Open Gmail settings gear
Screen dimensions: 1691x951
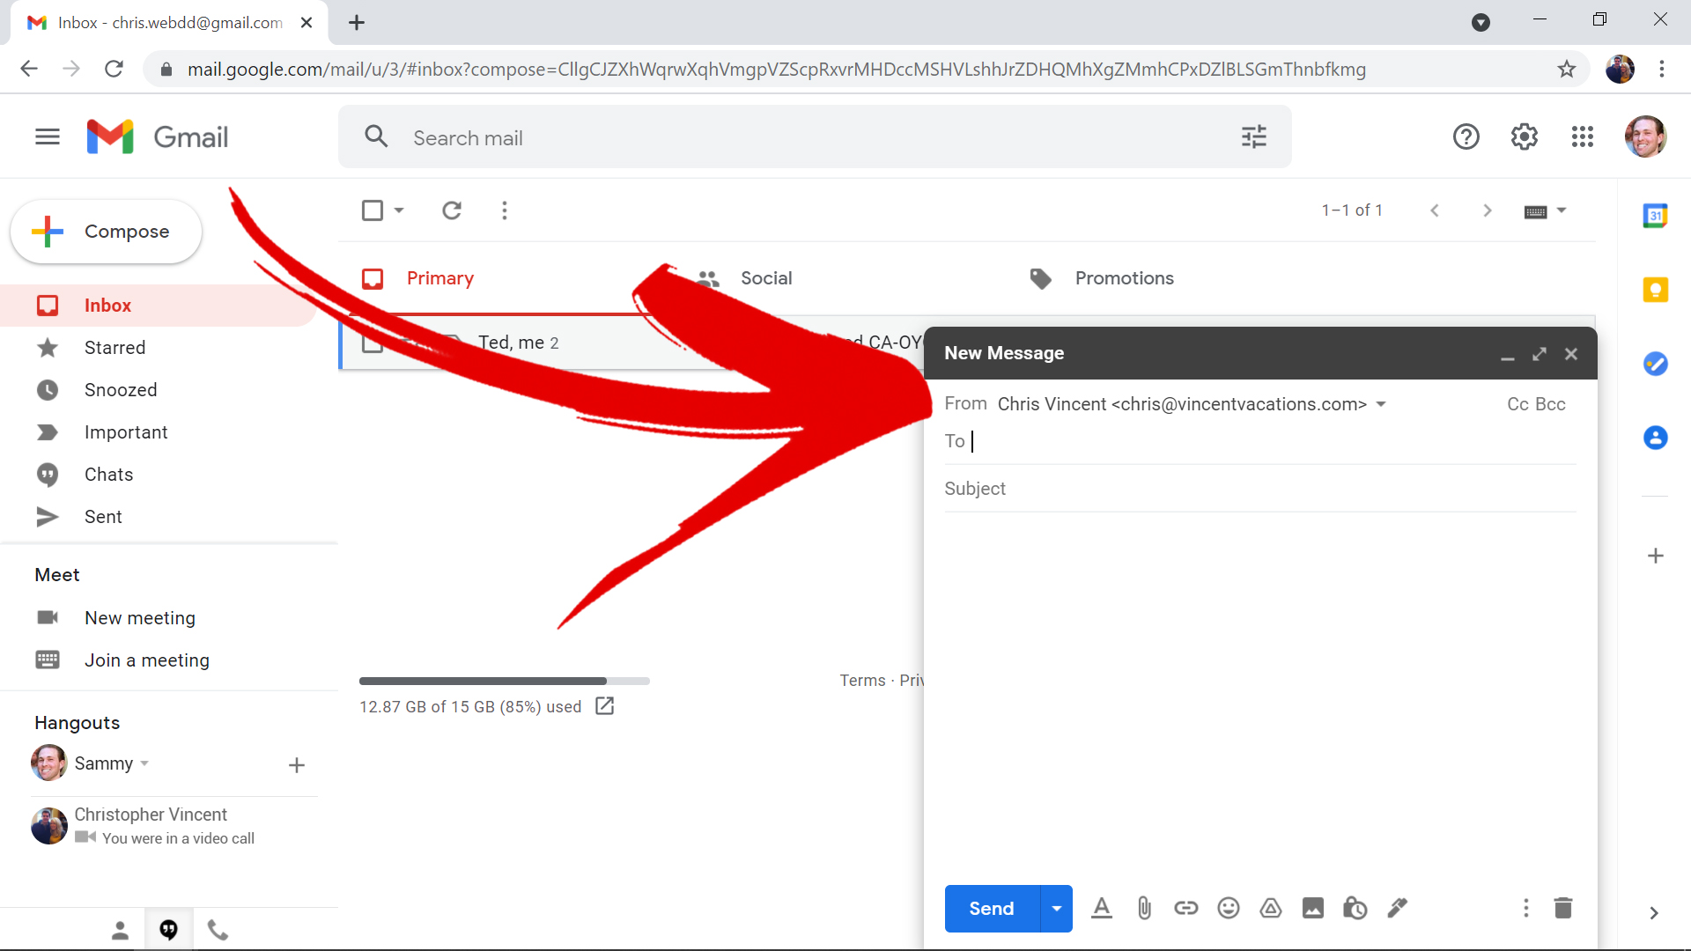click(1525, 136)
